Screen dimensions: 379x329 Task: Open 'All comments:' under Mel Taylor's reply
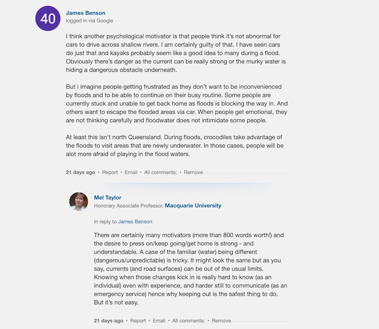(x=188, y=320)
